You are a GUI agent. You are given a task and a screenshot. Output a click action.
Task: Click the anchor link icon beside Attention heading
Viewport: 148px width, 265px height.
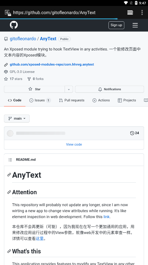[9, 192]
